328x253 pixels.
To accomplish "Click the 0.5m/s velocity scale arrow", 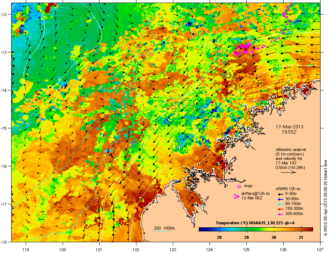I will (x=288, y=172).
